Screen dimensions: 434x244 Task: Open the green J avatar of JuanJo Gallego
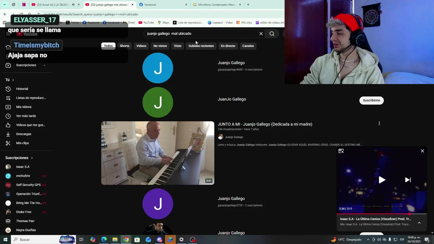[158, 102]
